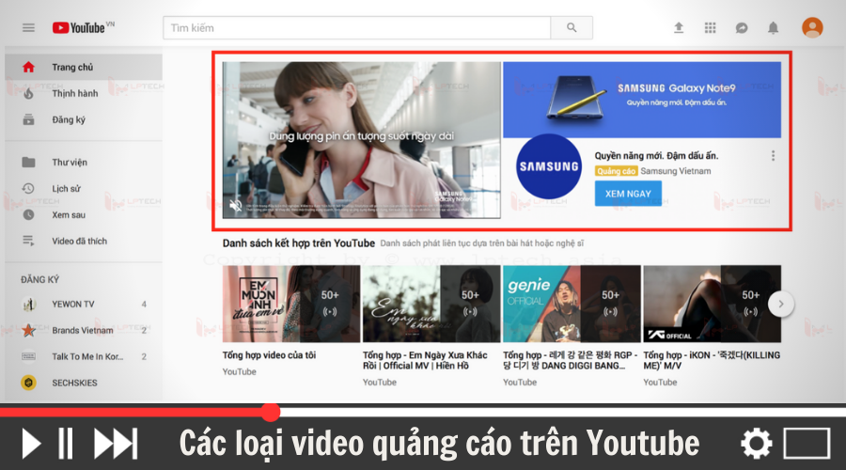Open the Talk To Me In Kor... subscription

84,356
